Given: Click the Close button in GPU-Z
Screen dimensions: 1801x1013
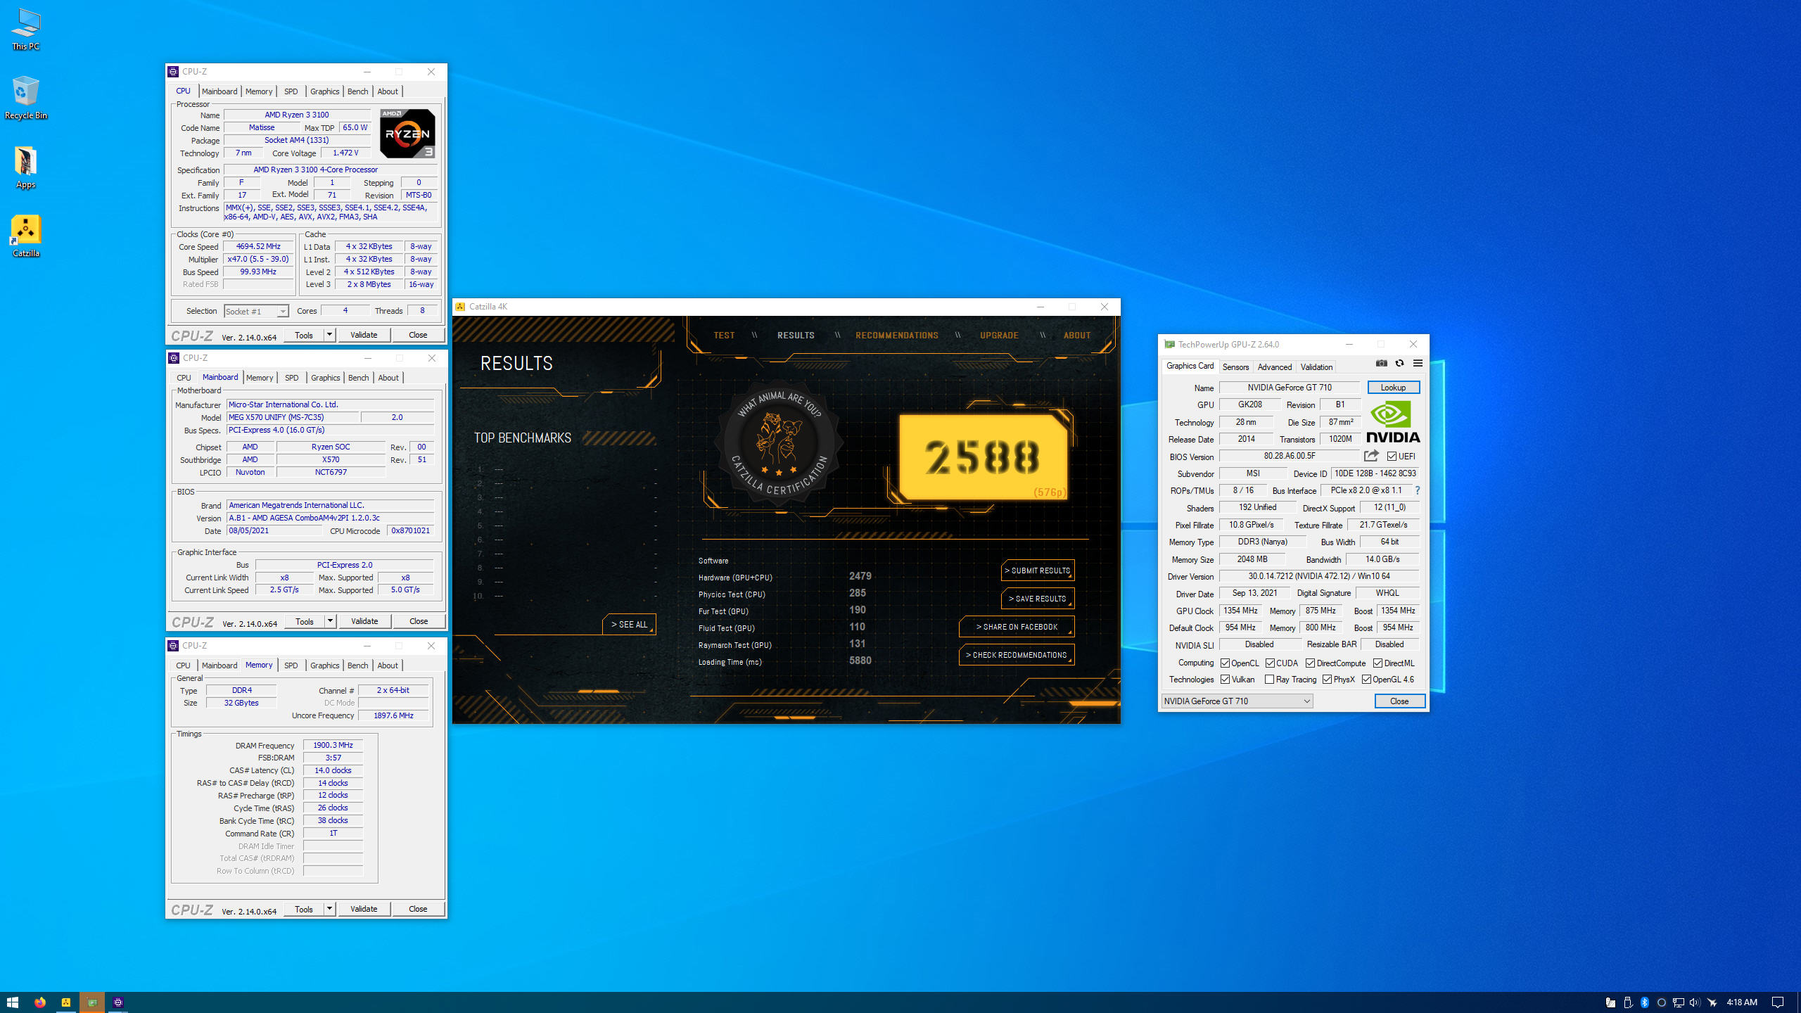Looking at the screenshot, I should [1399, 701].
